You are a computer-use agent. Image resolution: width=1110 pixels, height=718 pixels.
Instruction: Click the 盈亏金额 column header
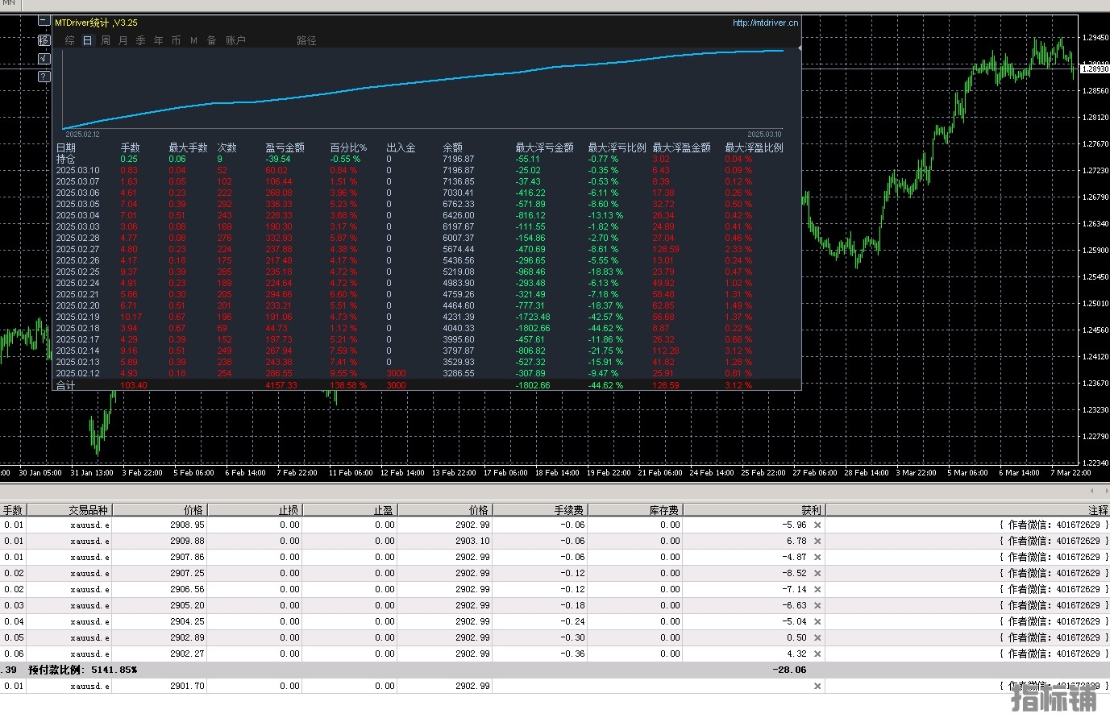tap(285, 147)
